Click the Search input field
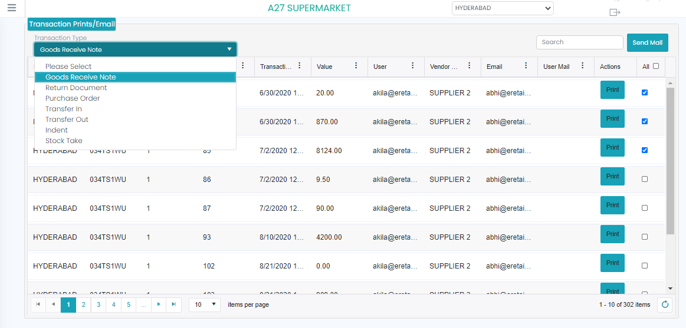Screen dimensions: 686x328 [x=579, y=42]
